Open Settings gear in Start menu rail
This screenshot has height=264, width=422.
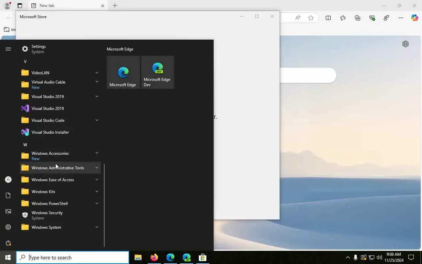coord(8,227)
